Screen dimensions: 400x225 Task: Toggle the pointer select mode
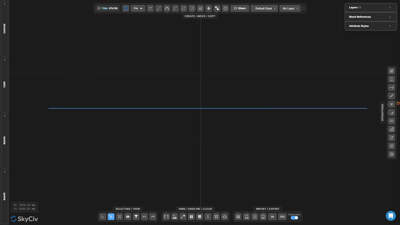coord(111,216)
